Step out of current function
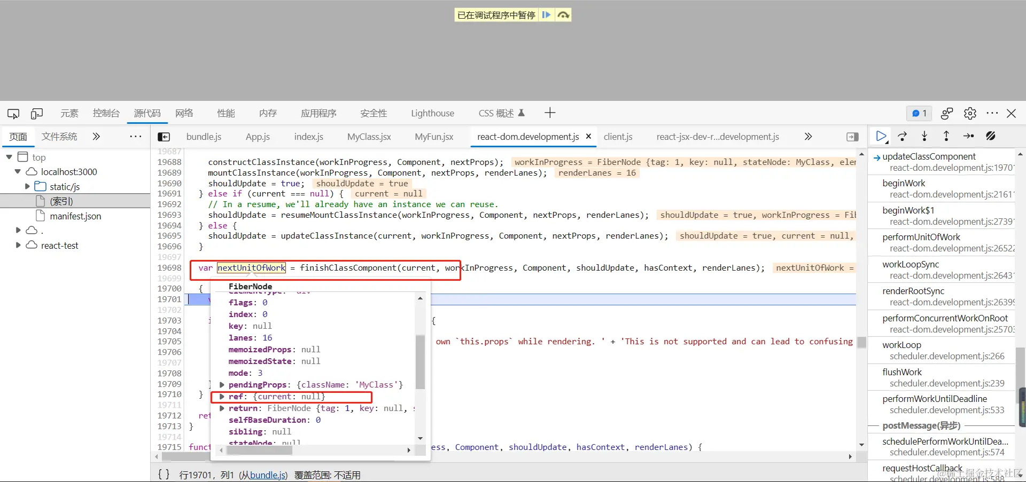This screenshot has width=1026, height=482. coord(946,137)
